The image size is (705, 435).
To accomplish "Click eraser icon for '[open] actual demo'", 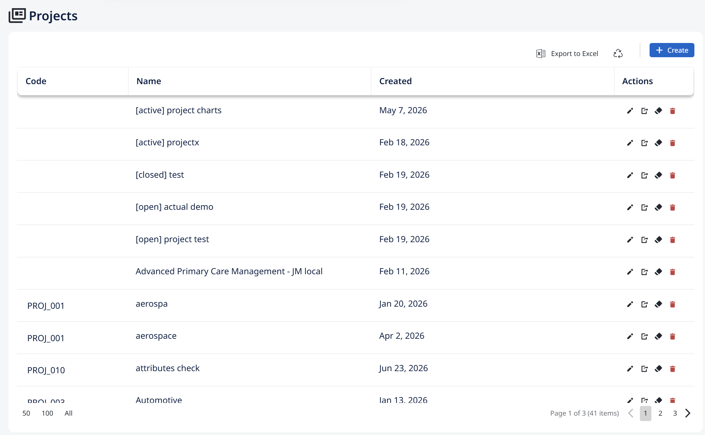I will (658, 207).
